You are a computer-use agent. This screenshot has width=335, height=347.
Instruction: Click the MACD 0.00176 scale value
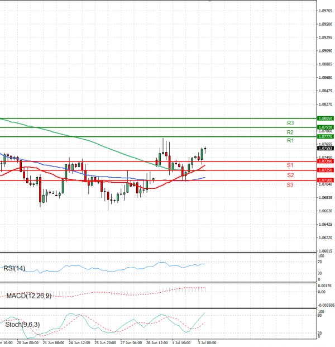coord(324,286)
